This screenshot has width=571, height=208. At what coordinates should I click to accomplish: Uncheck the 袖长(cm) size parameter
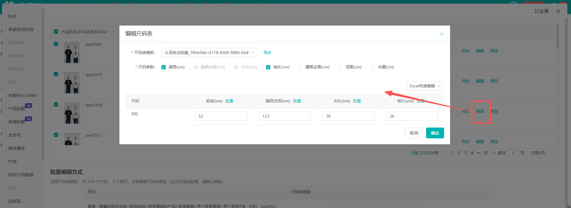(x=268, y=67)
